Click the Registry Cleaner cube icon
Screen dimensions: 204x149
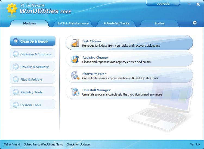tap(75, 59)
